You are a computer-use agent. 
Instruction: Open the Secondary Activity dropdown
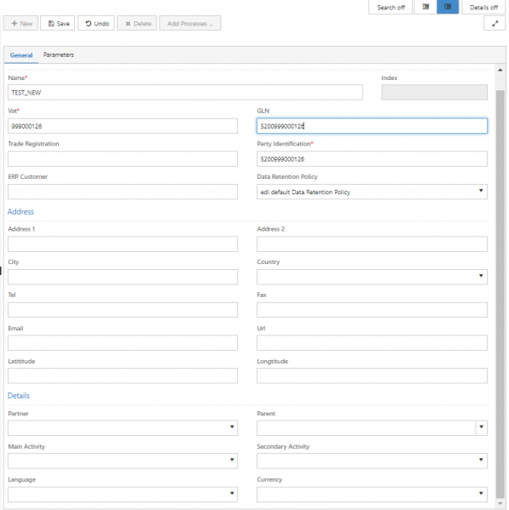pos(372,461)
